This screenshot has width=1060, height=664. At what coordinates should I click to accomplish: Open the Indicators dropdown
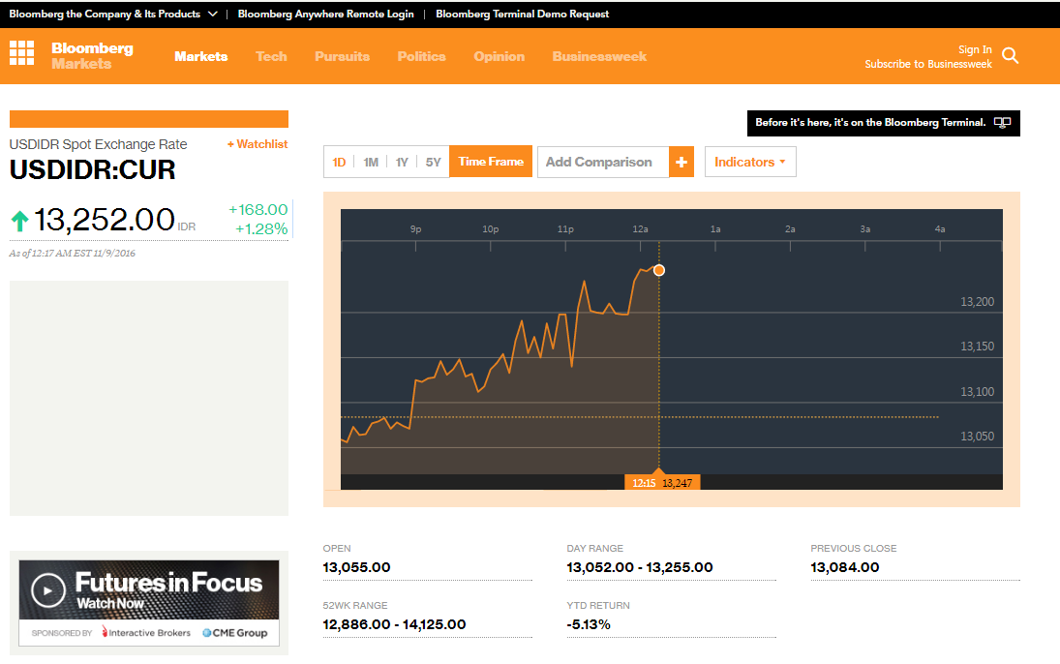point(750,163)
